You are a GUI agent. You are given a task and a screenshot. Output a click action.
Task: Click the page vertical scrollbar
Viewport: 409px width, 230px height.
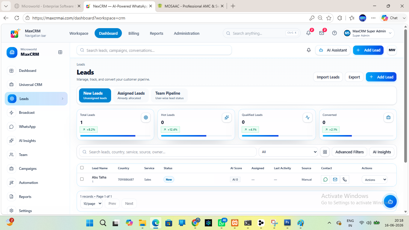click(406, 96)
